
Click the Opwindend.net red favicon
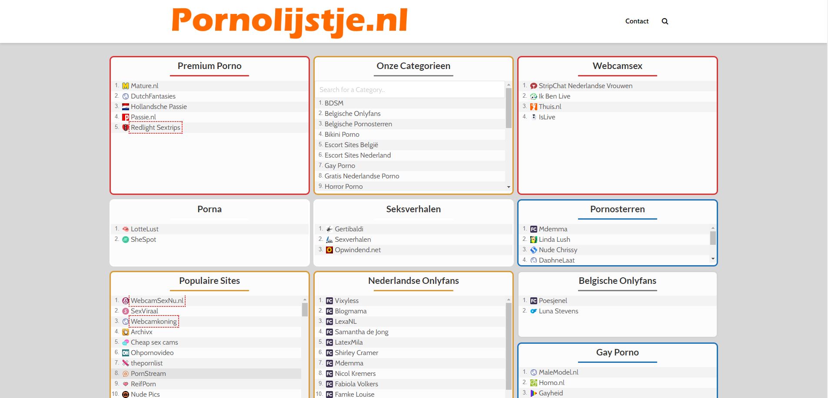329,250
